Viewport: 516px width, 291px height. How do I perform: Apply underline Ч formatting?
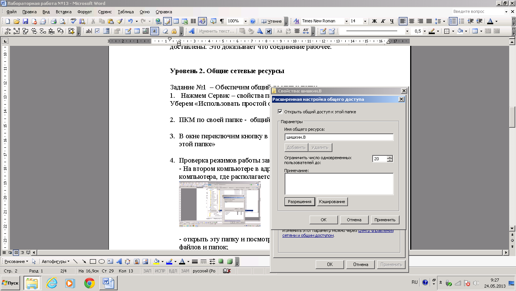[392, 21]
